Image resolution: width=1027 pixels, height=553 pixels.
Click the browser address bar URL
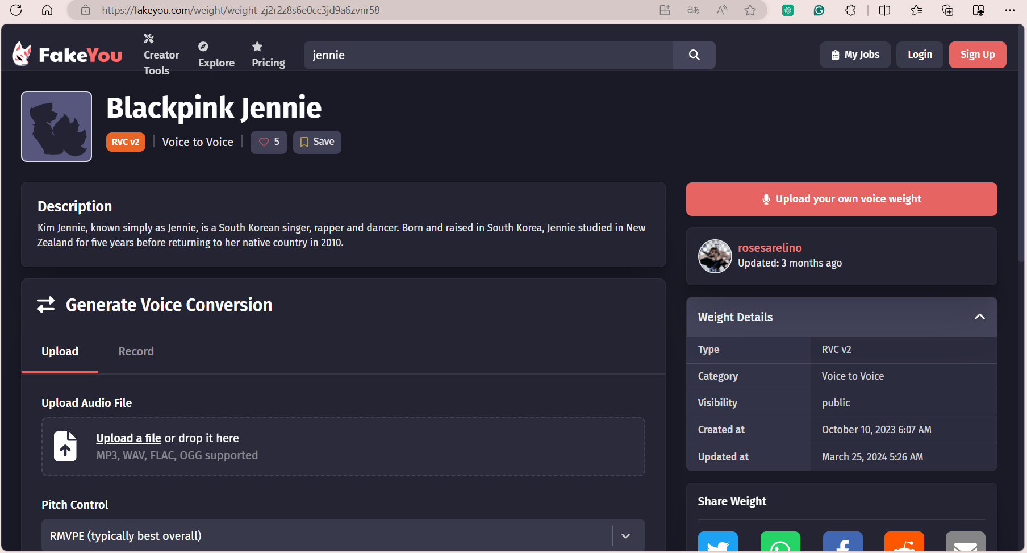[241, 10]
